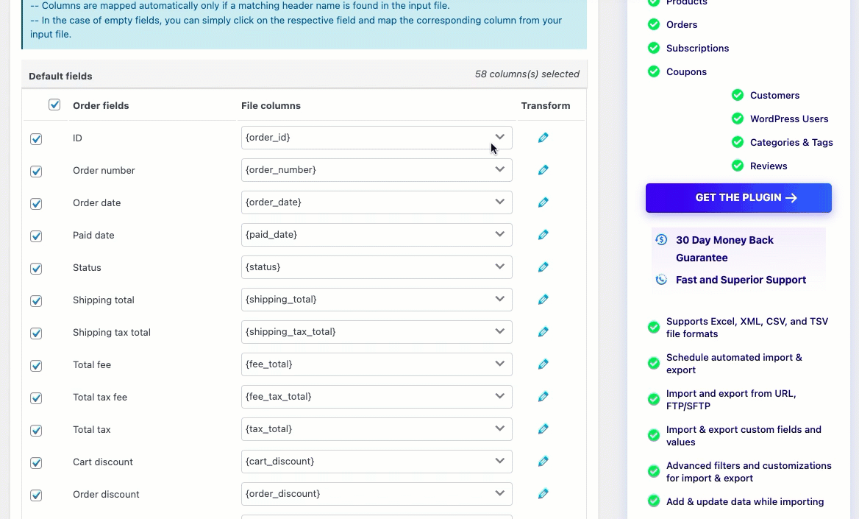Image resolution: width=859 pixels, height=519 pixels.
Task: Edit transform for Paid date field
Action: tap(543, 235)
